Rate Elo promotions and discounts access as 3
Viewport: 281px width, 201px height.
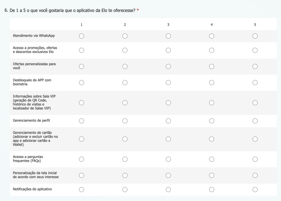coord(168,50)
